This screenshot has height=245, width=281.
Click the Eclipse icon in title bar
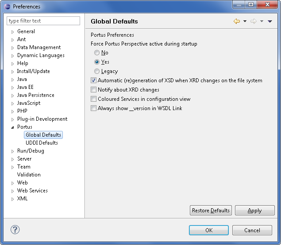click(x=7, y=7)
